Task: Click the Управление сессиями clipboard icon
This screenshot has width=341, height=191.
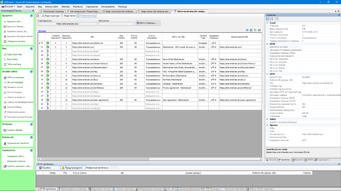Action: pyautogui.click(x=5, y=42)
